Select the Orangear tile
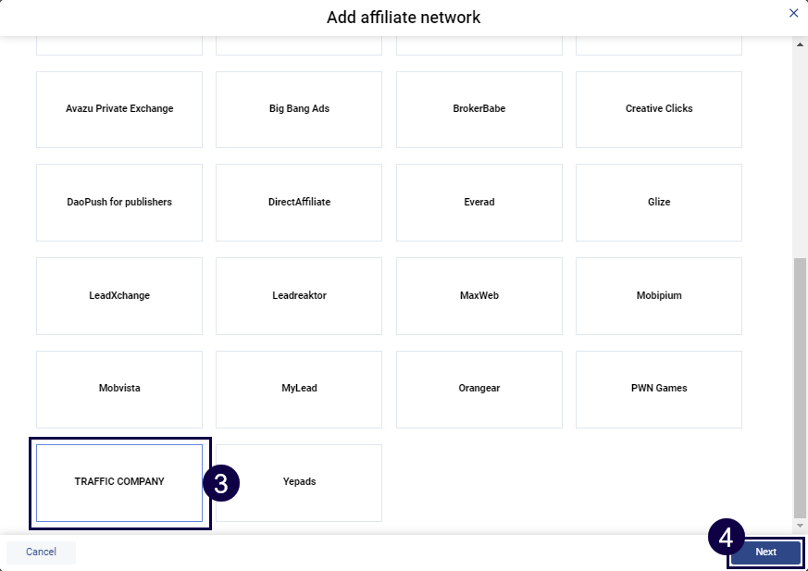 coord(479,389)
